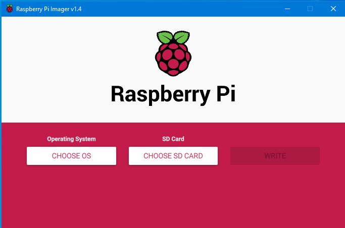The height and width of the screenshot is (228, 345).
Task: Open the CHOOSE SD CARD selector
Action: click(x=173, y=156)
